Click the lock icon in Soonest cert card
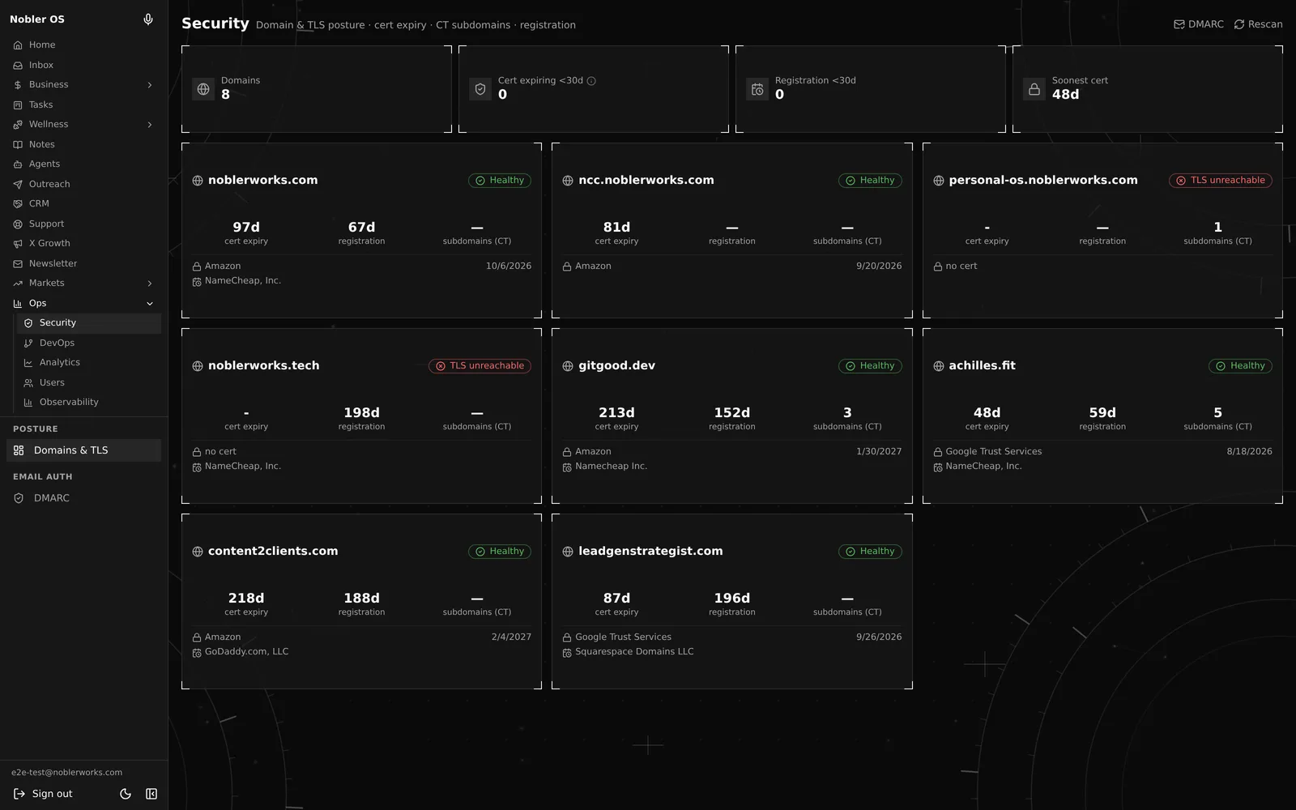Image resolution: width=1296 pixels, height=810 pixels. (x=1034, y=89)
